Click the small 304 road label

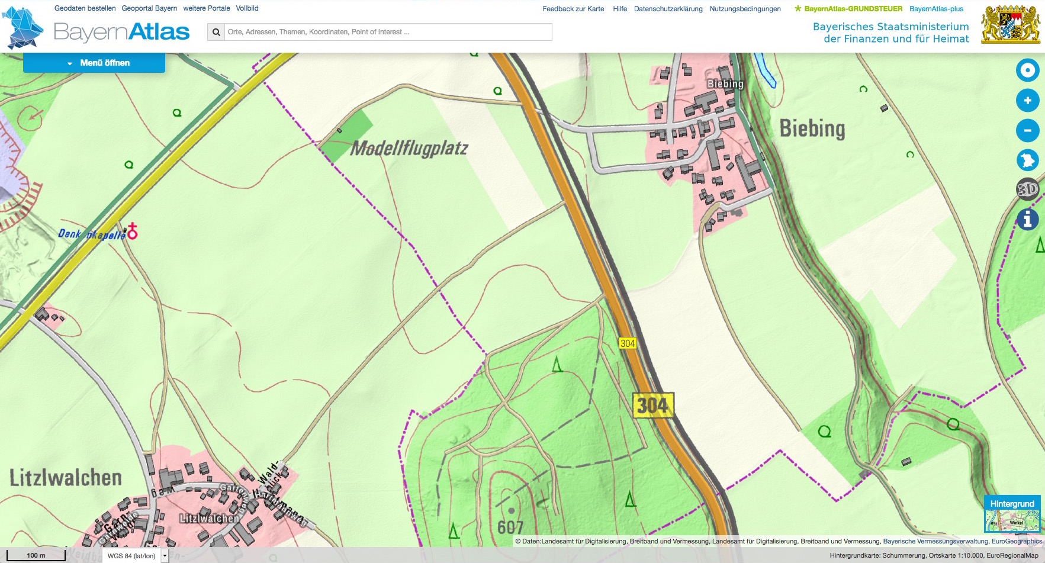tap(628, 343)
